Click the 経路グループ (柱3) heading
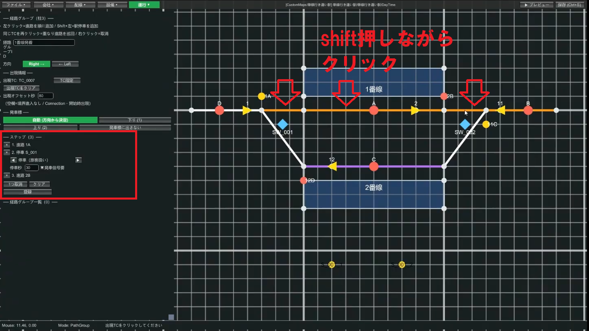Image resolution: width=589 pixels, height=331 pixels. (x=28, y=18)
